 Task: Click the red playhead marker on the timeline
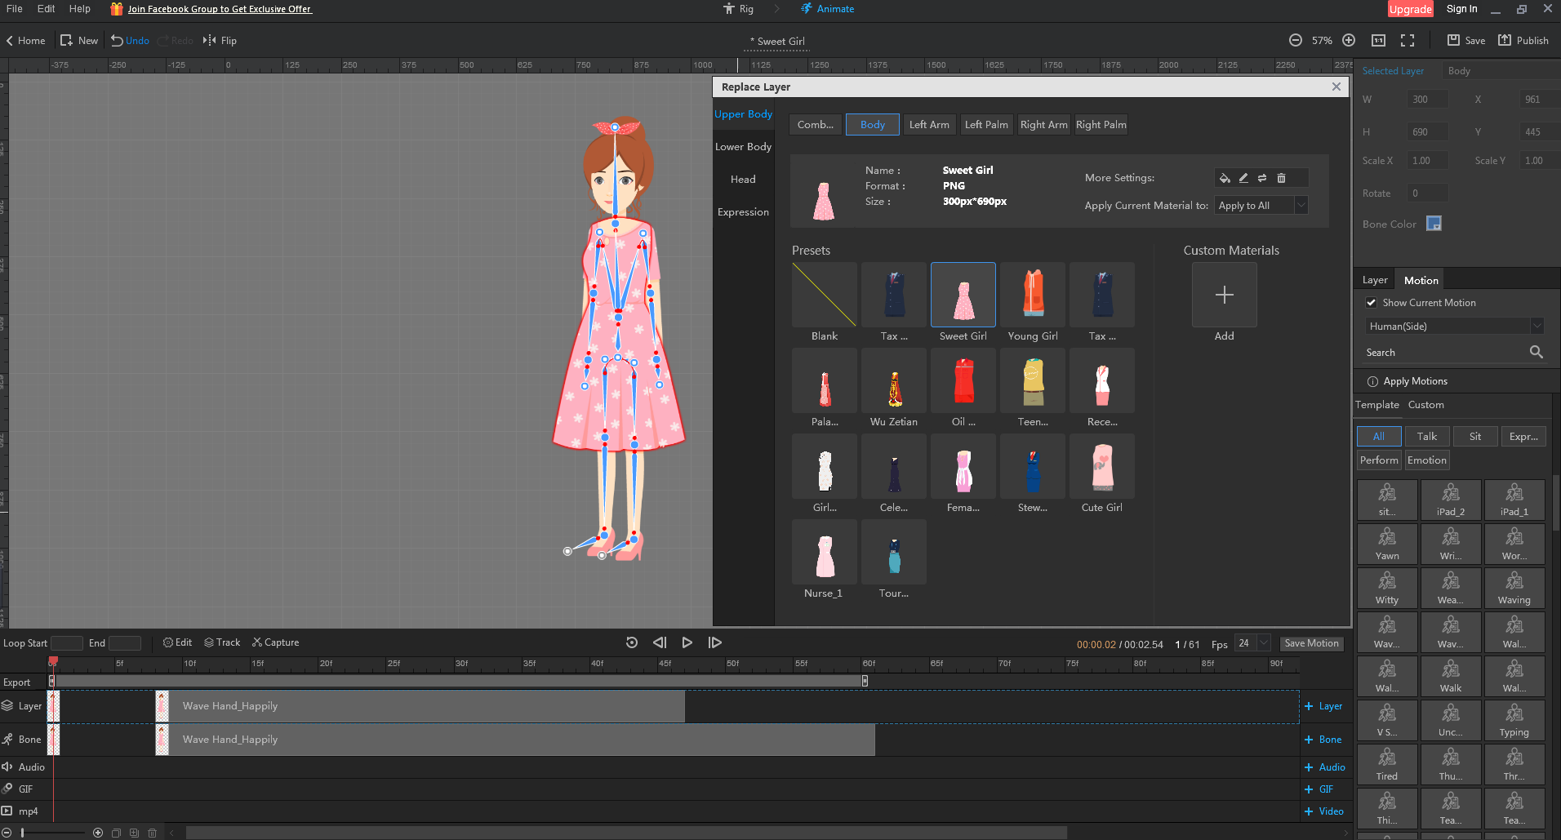[x=53, y=660]
